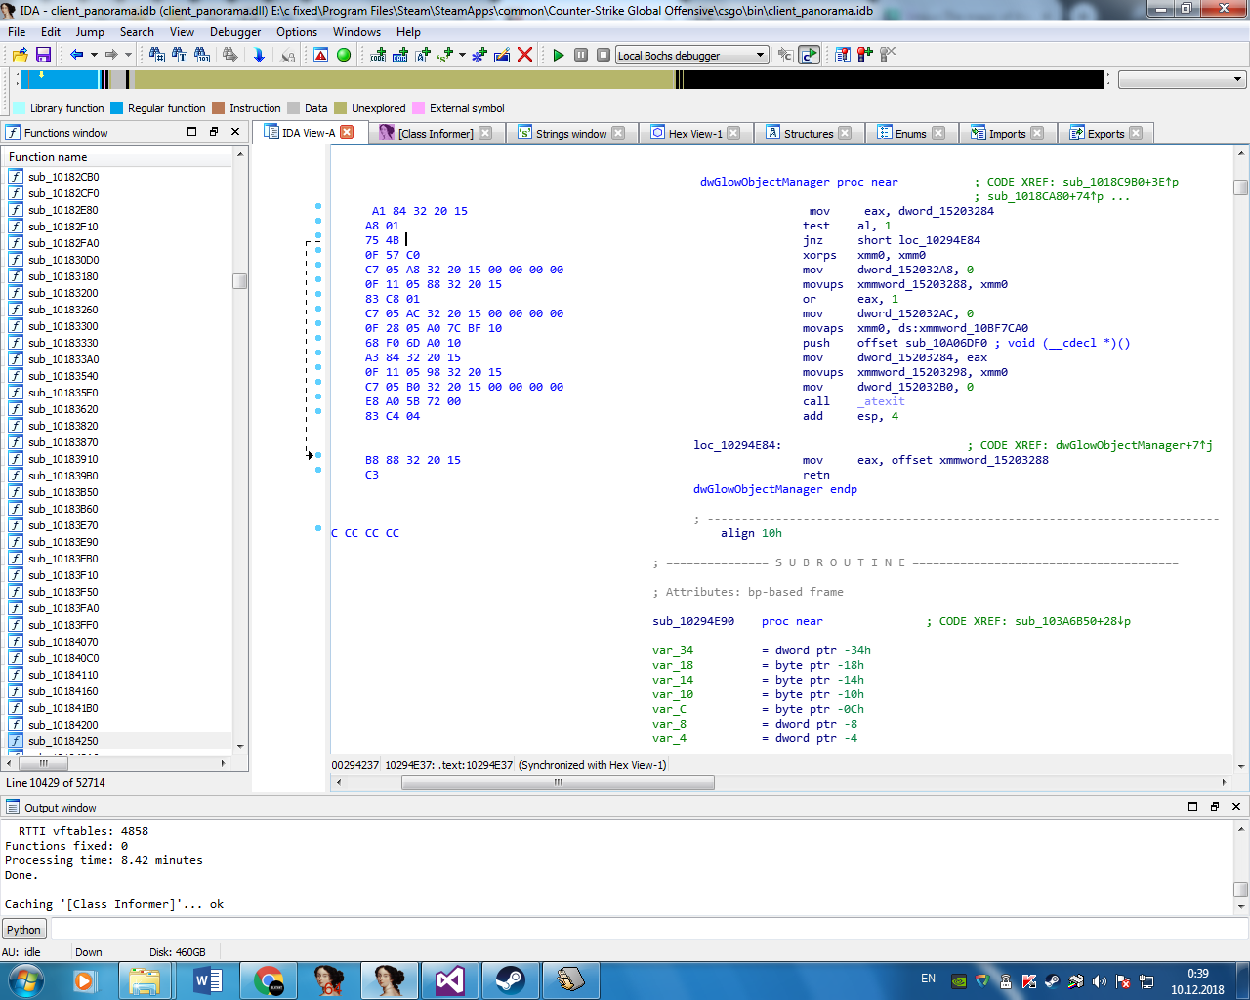Viewport: 1250px width, 1000px height.
Task: Close the Class Informer tab
Action: [x=485, y=133]
